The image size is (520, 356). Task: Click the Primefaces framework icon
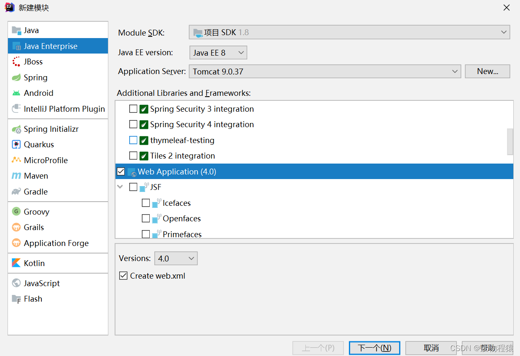tap(156, 234)
